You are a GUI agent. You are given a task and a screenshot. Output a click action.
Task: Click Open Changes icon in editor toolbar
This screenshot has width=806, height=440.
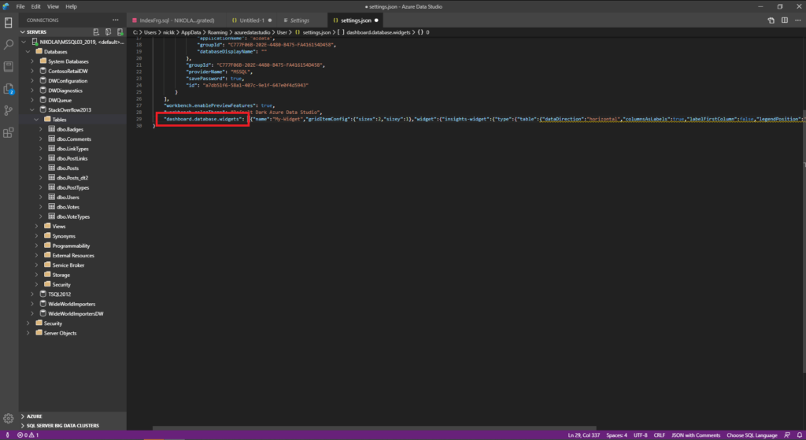coord(771,20)
